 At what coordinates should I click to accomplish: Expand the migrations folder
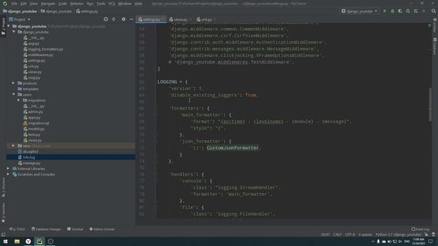click(18, 100)
